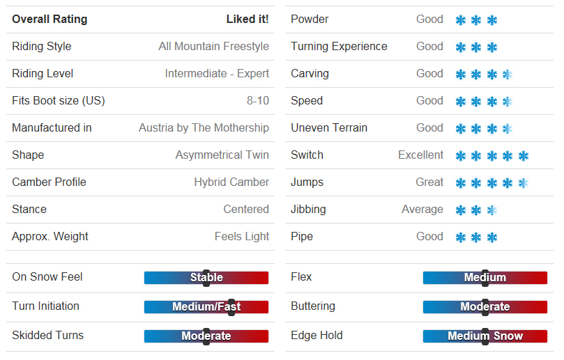Image resolution: width=564 pixels, height=360 pixels.
Task: Click the All Mountain Freestyle riding style
Action: (x=213, y=47)
